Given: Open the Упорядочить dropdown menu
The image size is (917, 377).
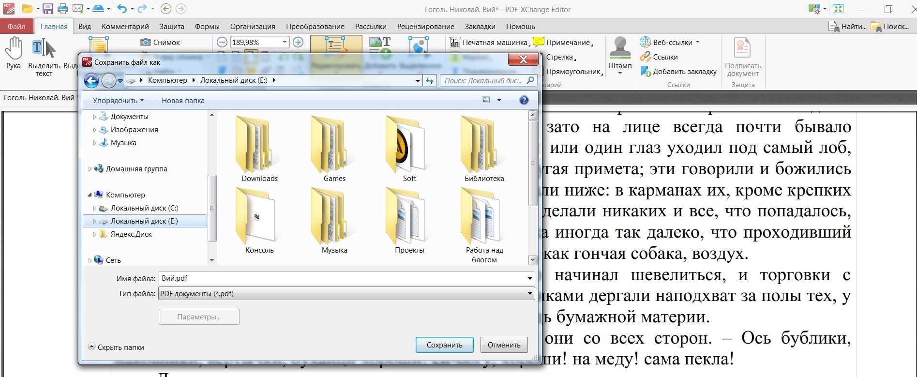Looking at the screenshot, I should 118,101.
